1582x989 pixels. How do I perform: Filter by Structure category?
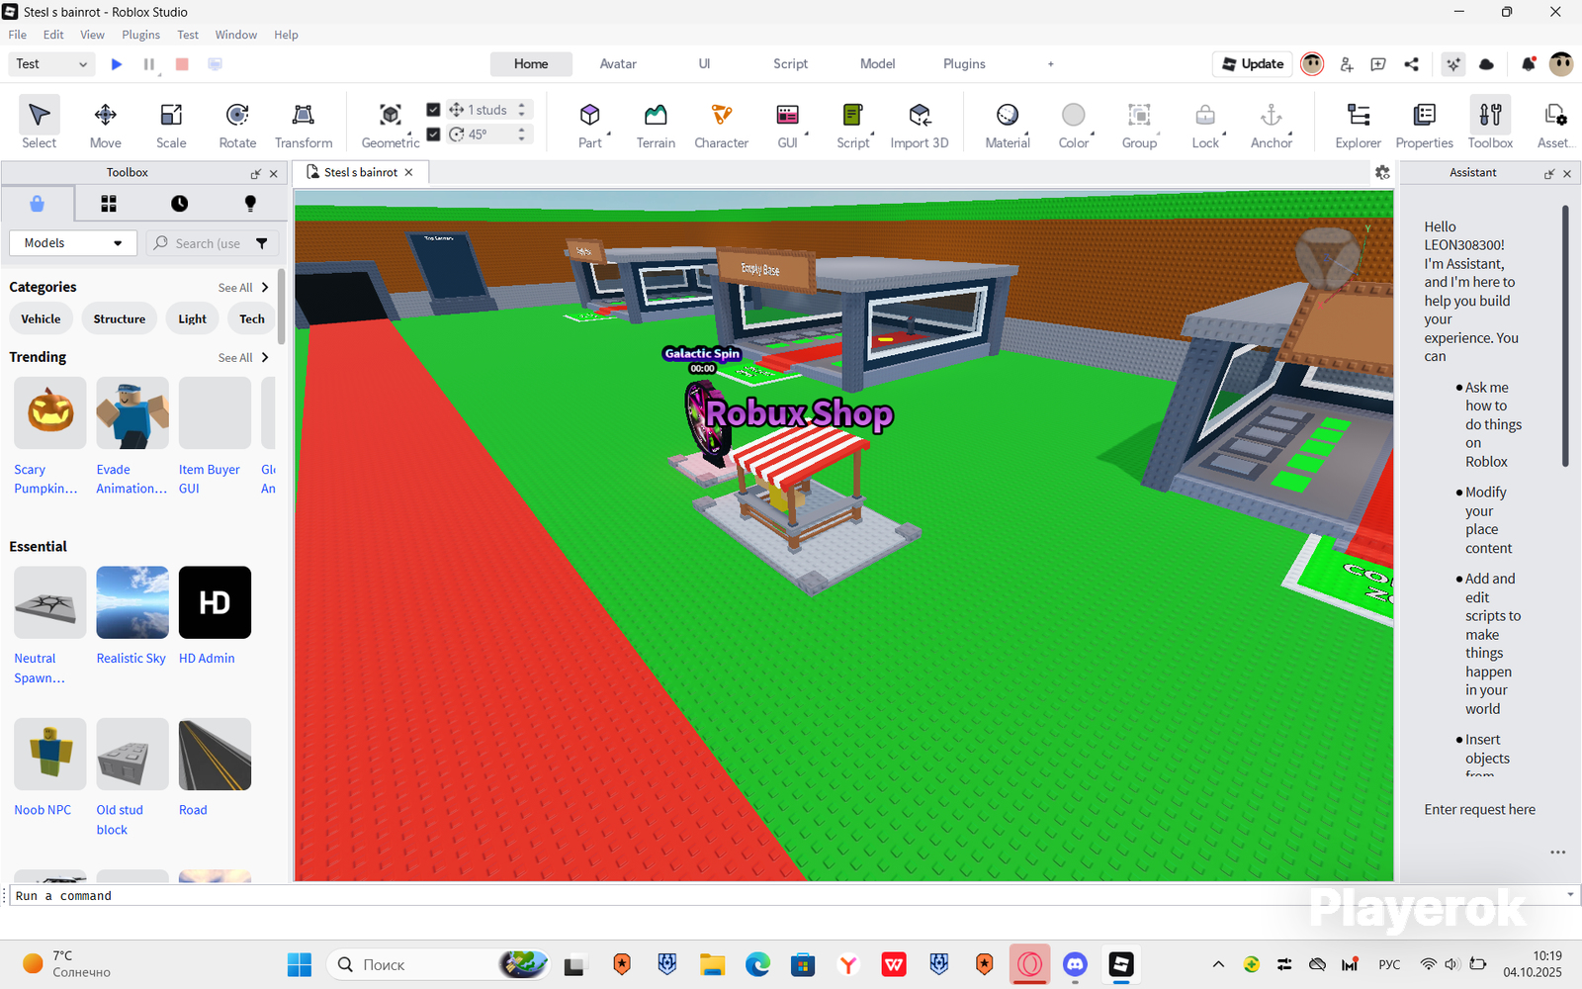pyautogui.click(x=120, y=319)
